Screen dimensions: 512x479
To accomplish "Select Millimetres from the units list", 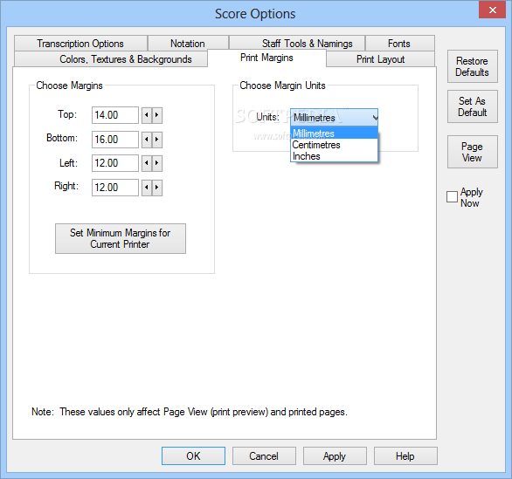I will (x=334, y=133).
